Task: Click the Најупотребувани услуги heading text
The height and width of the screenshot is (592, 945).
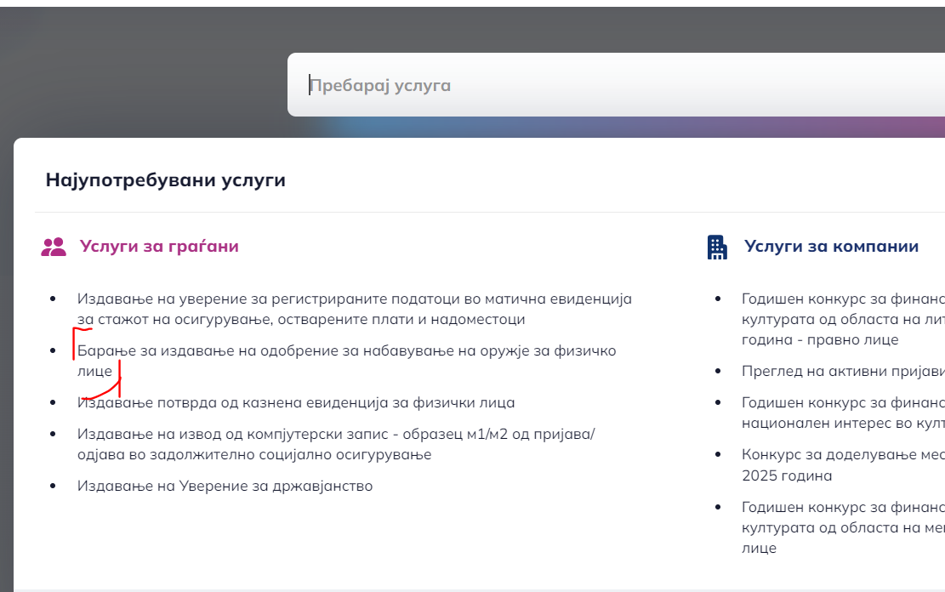Action: [166, 180]
